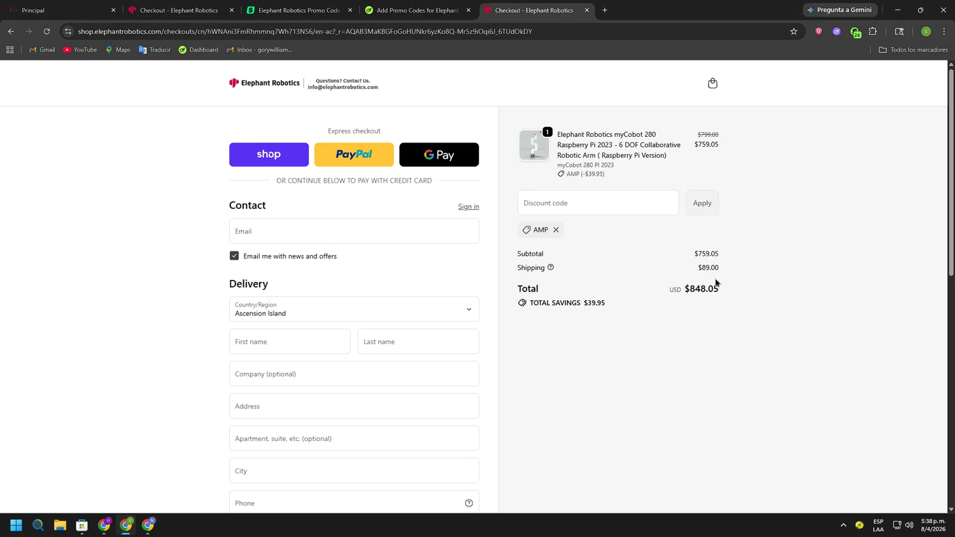Click the browser address bar URL

pyautogui.click(x=305, y=31)
